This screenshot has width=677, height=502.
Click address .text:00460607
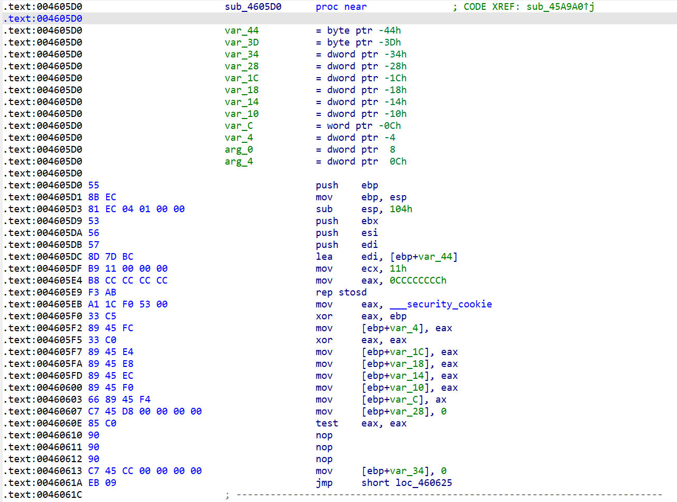point(42,411)
